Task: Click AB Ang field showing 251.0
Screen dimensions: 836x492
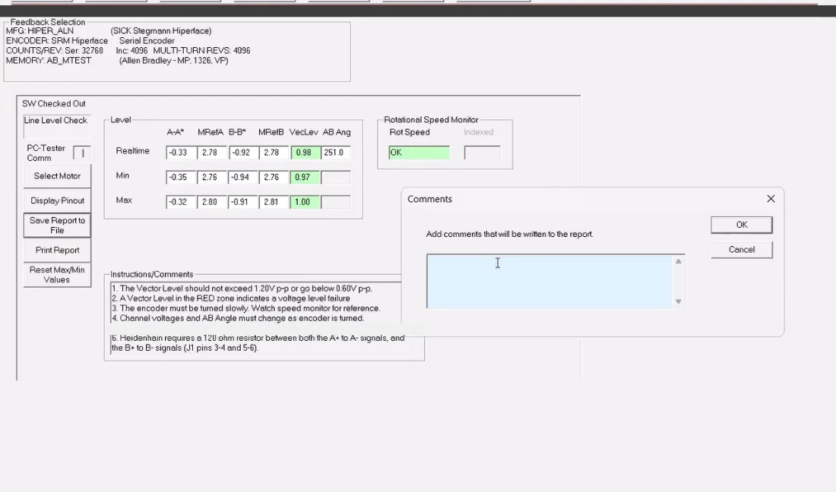Action: [335, 153]
